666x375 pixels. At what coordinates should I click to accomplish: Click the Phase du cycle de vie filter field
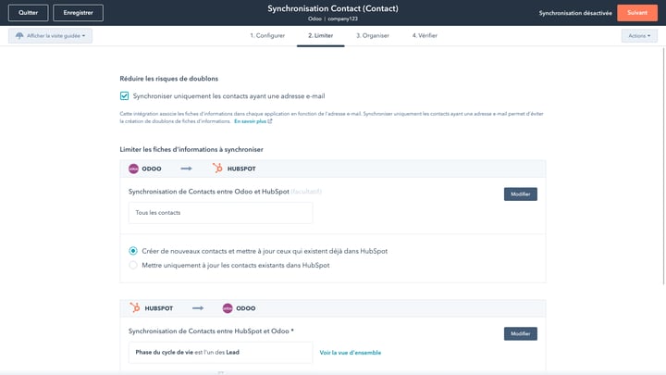tap(220, 353)
